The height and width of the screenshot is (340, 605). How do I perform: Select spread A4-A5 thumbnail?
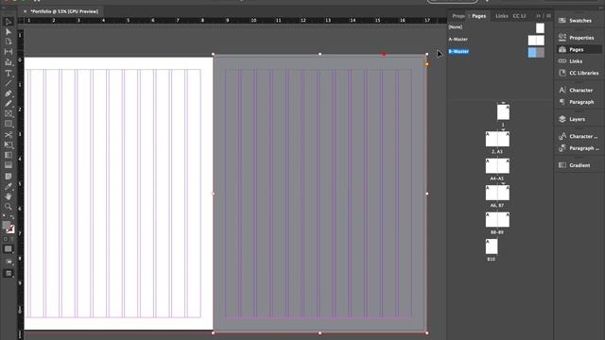[497, 166]
